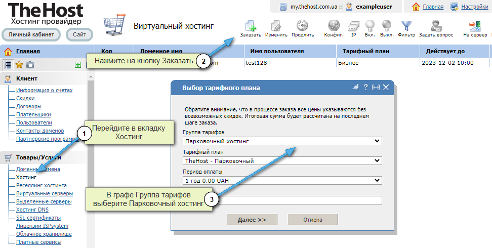Click the monitor icon beside Настройки
492x248 pixels.
click(455, 7)
